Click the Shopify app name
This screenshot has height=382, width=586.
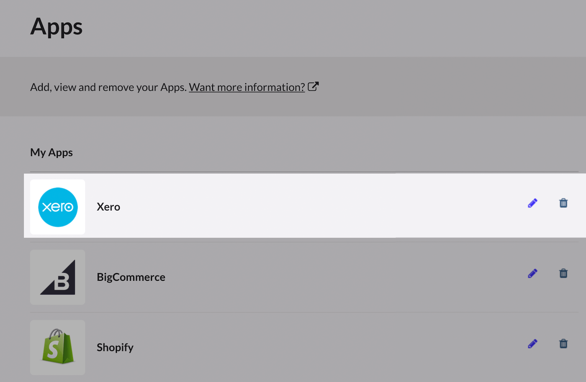pos(115,347)
